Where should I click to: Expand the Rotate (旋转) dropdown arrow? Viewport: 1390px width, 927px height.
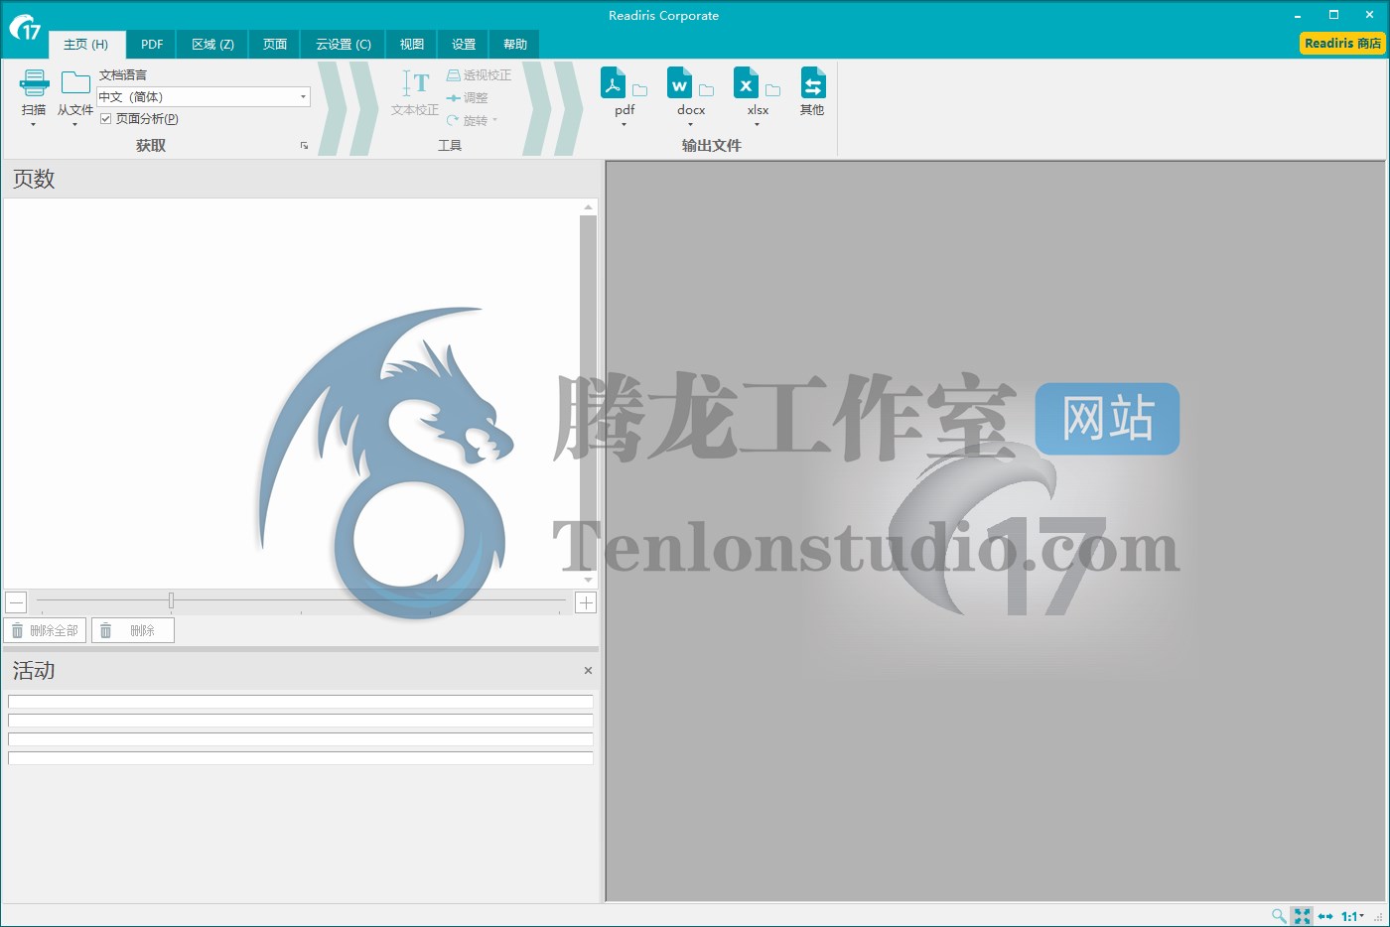pos(494,121)
